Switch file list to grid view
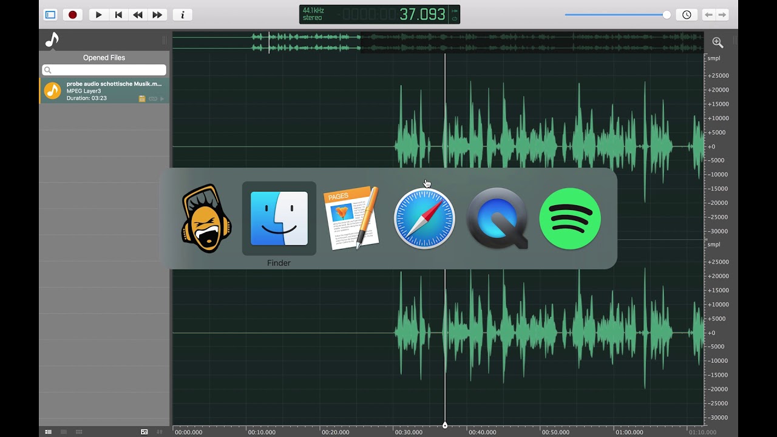Image resolution: width=777 pixels, height=437 pixels. pos(79,432)
